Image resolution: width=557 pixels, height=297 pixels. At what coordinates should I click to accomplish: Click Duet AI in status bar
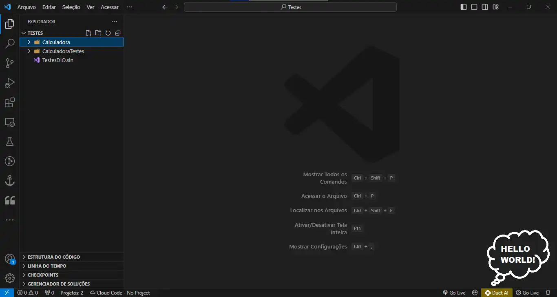click(x=497, y=293)
